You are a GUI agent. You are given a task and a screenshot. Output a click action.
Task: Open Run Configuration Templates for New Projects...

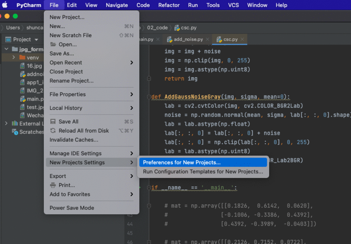click(203, 171)
